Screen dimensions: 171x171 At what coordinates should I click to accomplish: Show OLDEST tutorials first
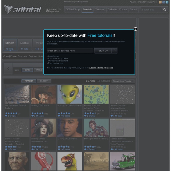tap(44, 81)
